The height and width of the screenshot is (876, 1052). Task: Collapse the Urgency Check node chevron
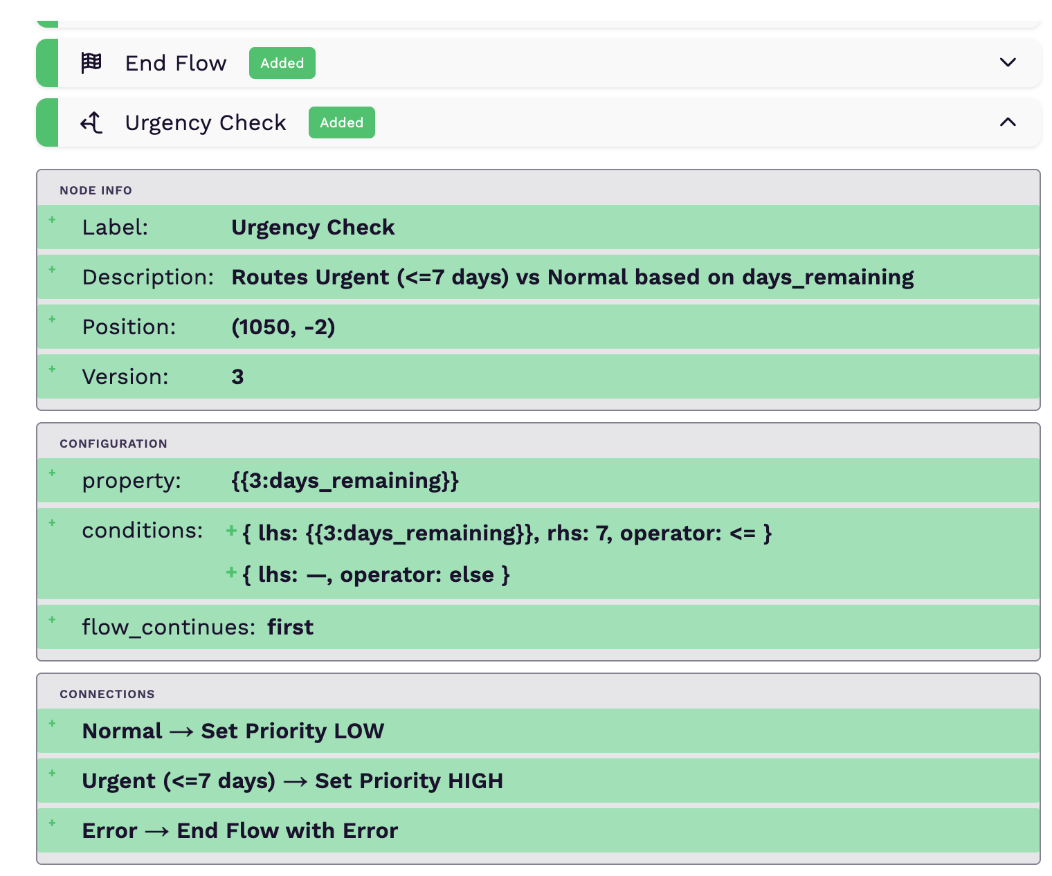[1008, 122]
